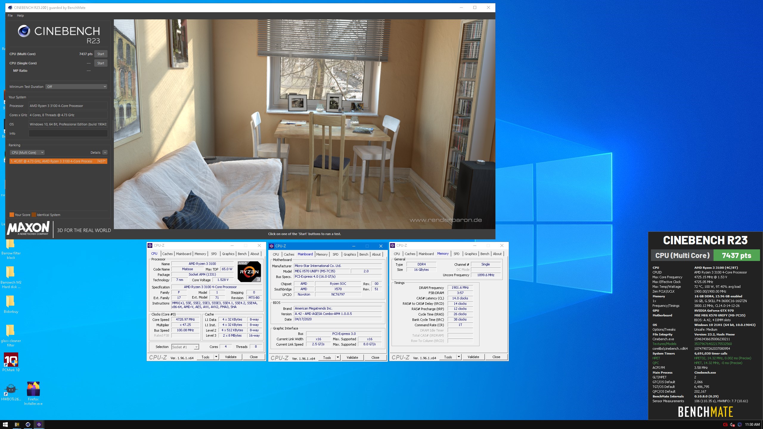Open CPU tab in Memory CPU-Z window
The image size is (763, 429).
click(x=397, y=254)
